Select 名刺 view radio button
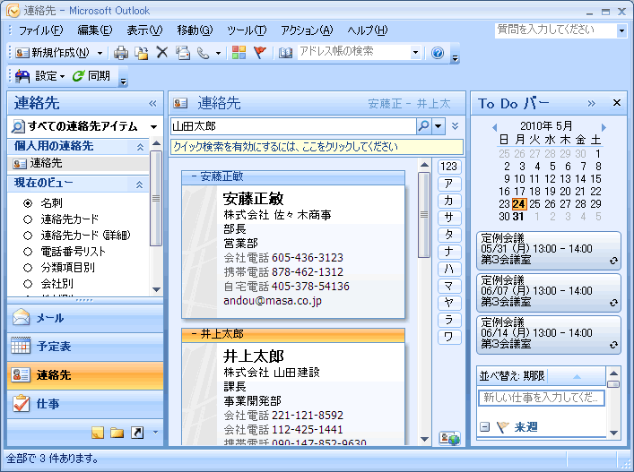Screen dimensions: 634x472 [x=28, y=203]
